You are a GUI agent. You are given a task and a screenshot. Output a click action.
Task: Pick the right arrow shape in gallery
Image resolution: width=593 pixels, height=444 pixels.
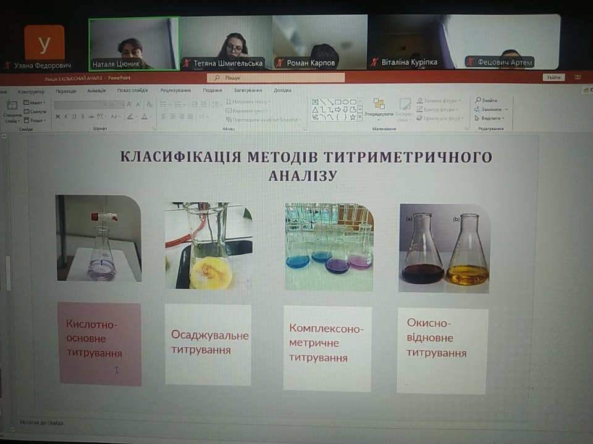coord(337,109)
